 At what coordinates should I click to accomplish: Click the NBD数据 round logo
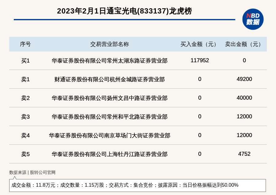[253, 19]
